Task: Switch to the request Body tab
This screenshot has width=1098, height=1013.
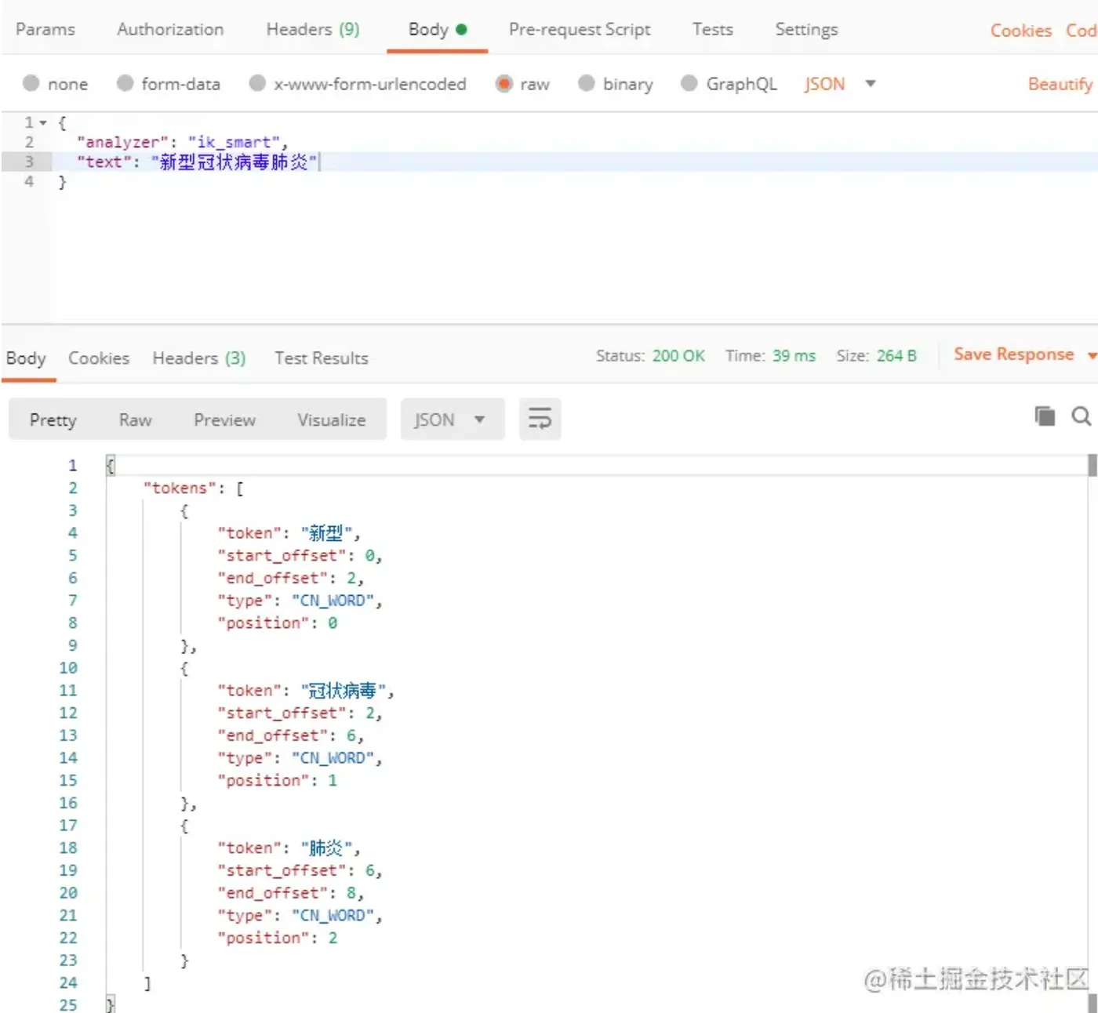Action: tap(437, 30)
